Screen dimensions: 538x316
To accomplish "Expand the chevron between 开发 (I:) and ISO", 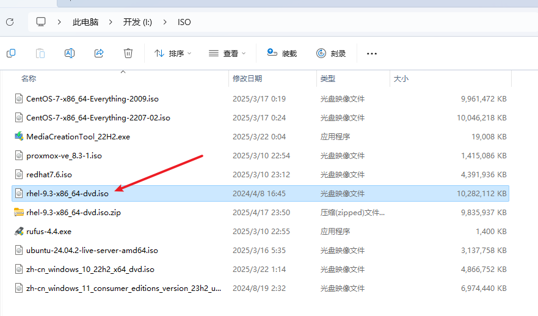I will coord(165,22).
